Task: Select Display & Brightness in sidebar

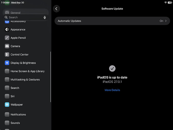Action: [23, 63]
